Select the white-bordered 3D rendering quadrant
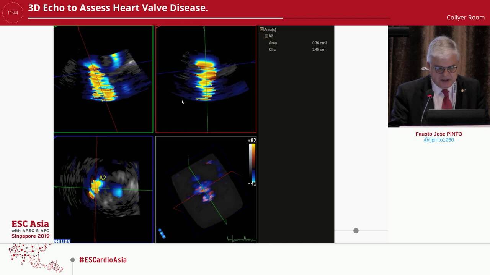490x275 pixels. [x=206, y=189]
